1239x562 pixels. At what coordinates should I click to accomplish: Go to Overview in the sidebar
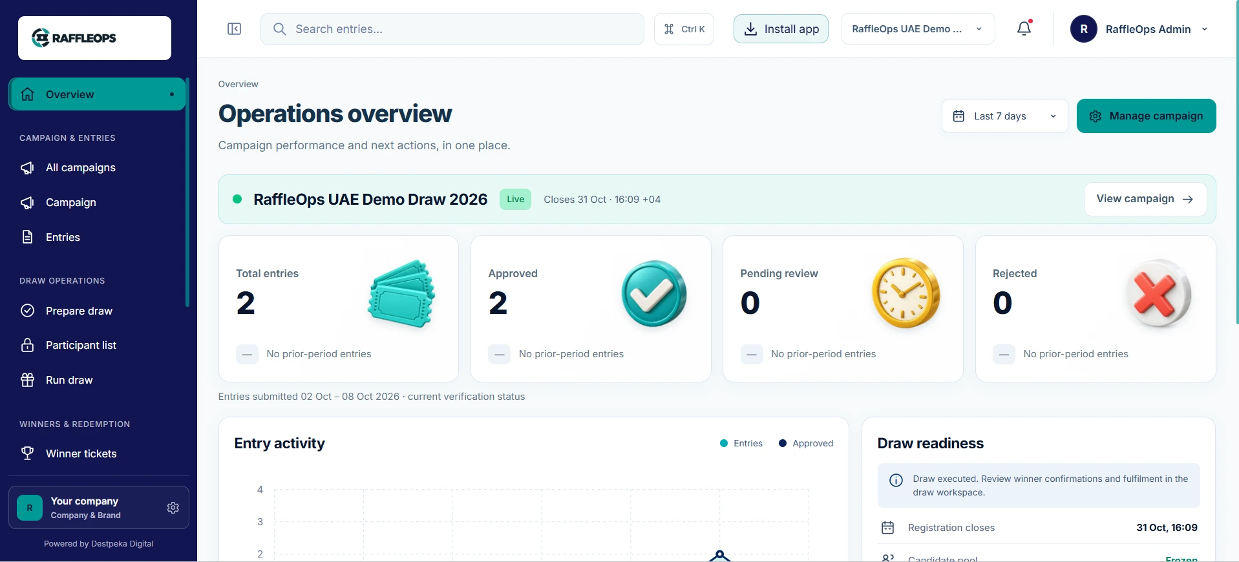[97, 94]
